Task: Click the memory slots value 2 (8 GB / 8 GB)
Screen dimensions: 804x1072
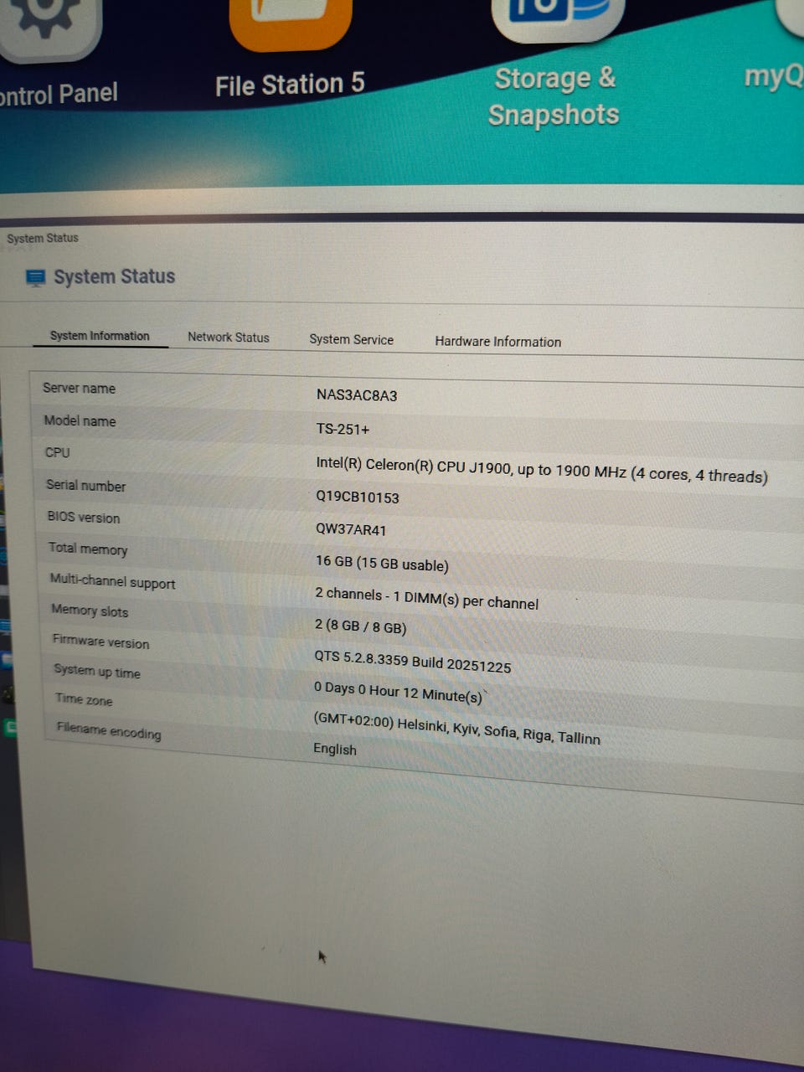Action: 360,626
